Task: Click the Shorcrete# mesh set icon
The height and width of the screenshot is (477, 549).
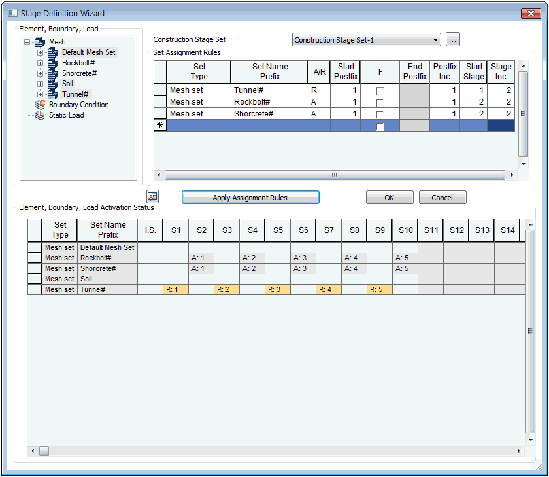Action: [53, 73]
